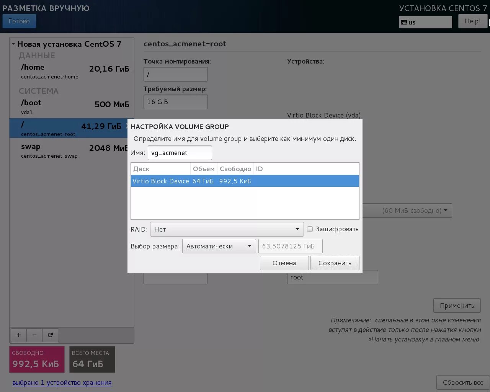
Task: Click the 63,5078125 ГиБ size field
Action: click(290, 246)
